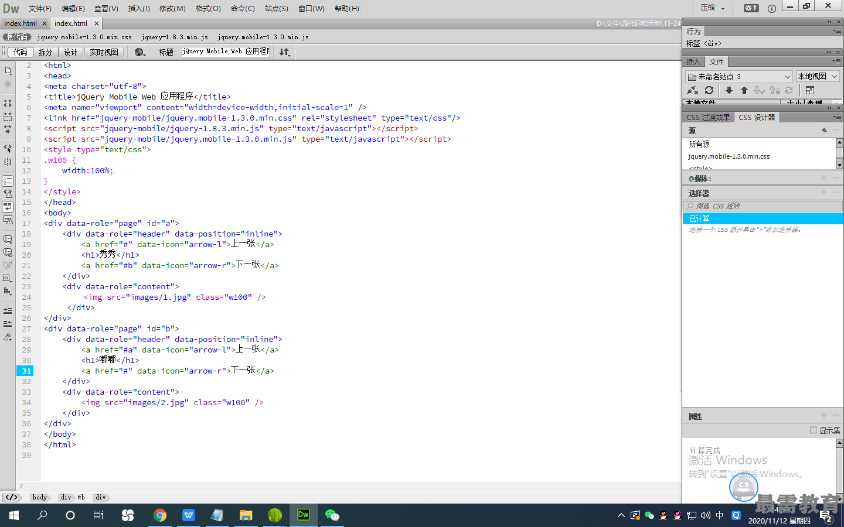The height and width of the screenshot is (527, 844).
Task: Open related file jquery-1.8.3.min.js
Action: pyautogui.click(x=175, y=37)
